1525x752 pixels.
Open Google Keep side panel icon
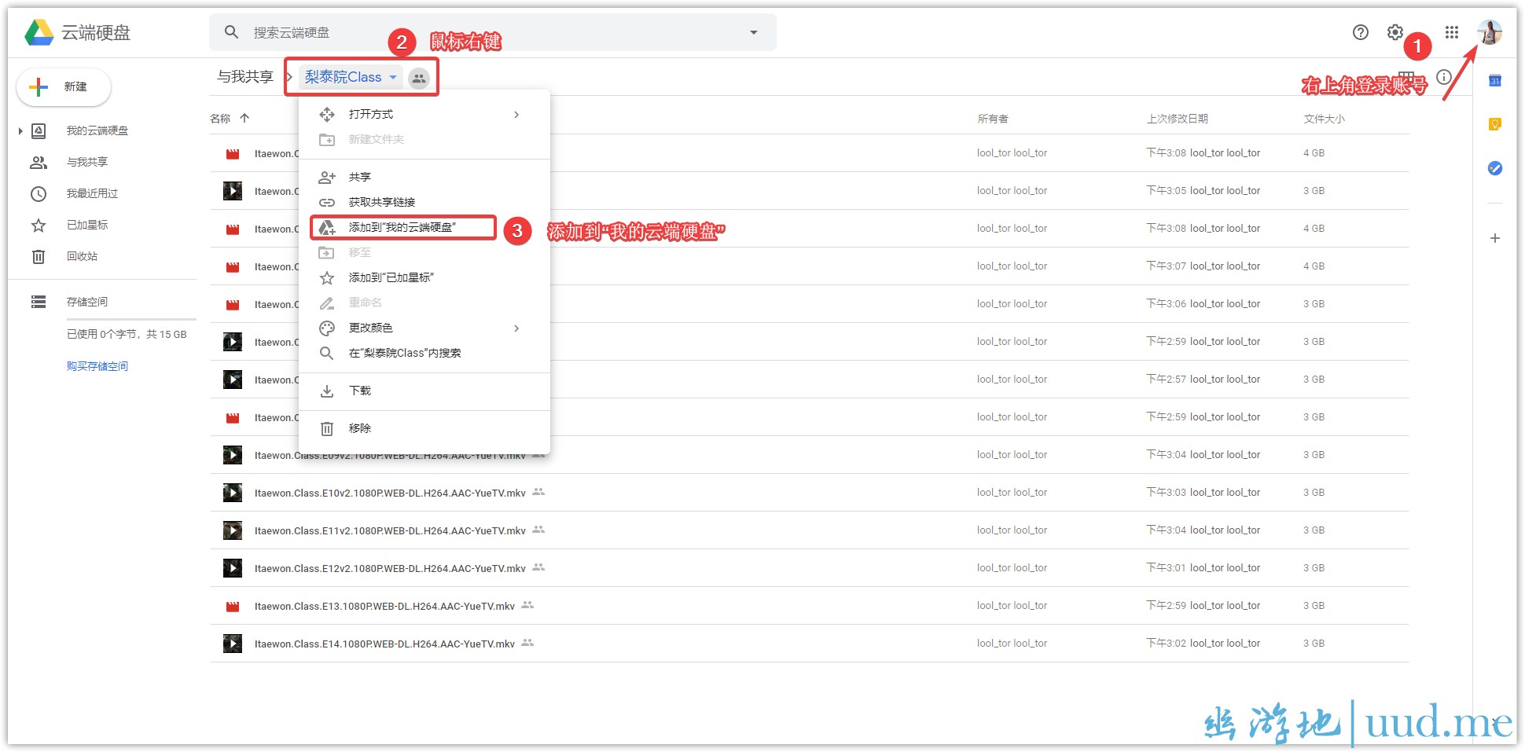(x=1494, y=124)
